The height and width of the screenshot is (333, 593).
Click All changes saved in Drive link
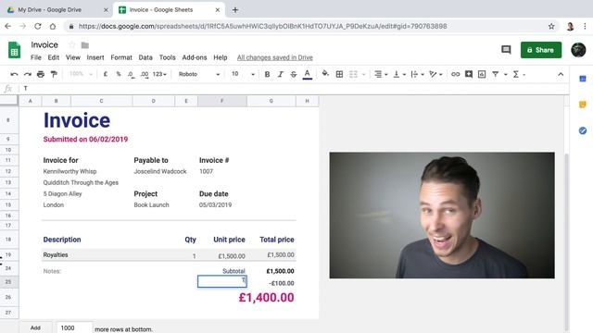(x=275, y=57)
